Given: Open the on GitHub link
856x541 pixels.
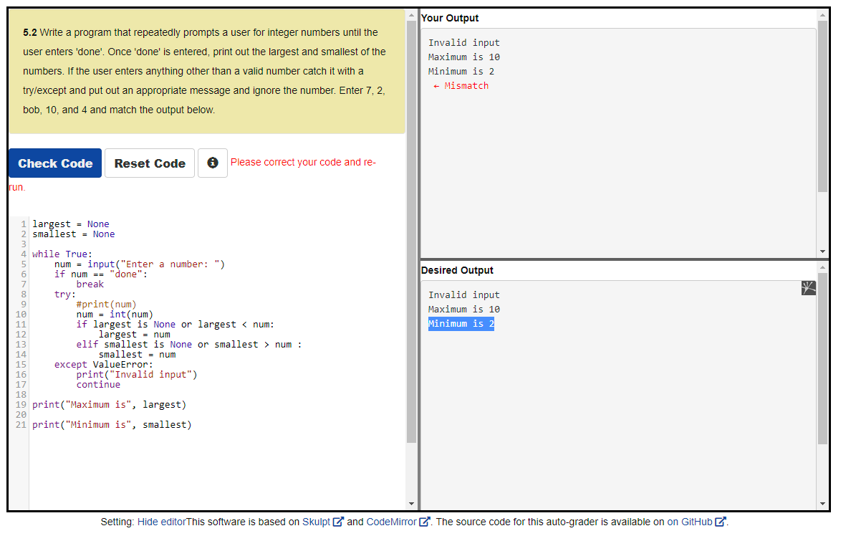Looking at the screenshot, I should pos(690,522).
